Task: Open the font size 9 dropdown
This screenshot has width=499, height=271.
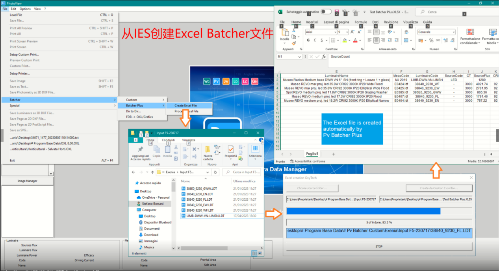Action: click(x=347, y=32)
